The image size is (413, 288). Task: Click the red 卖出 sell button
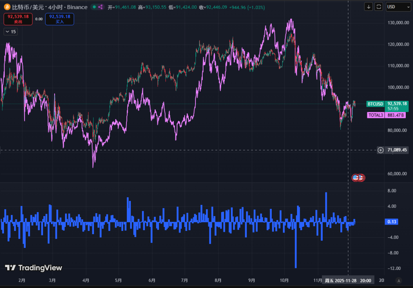[18, 19]
